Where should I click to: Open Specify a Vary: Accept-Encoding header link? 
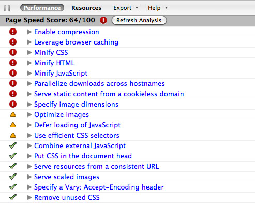click(x=99, y=187)
